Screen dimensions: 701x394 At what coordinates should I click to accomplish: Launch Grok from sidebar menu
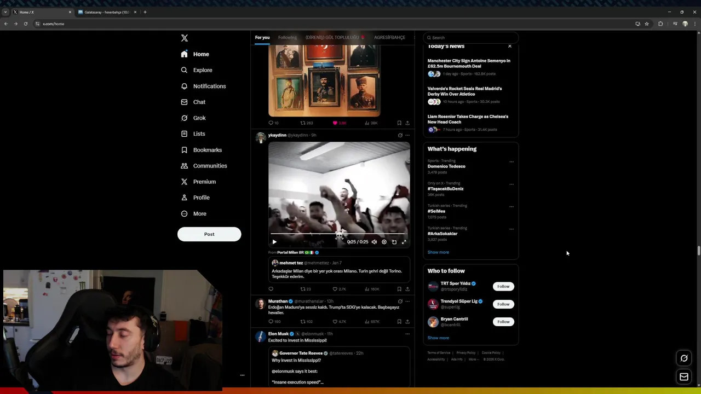pos(193,118)
